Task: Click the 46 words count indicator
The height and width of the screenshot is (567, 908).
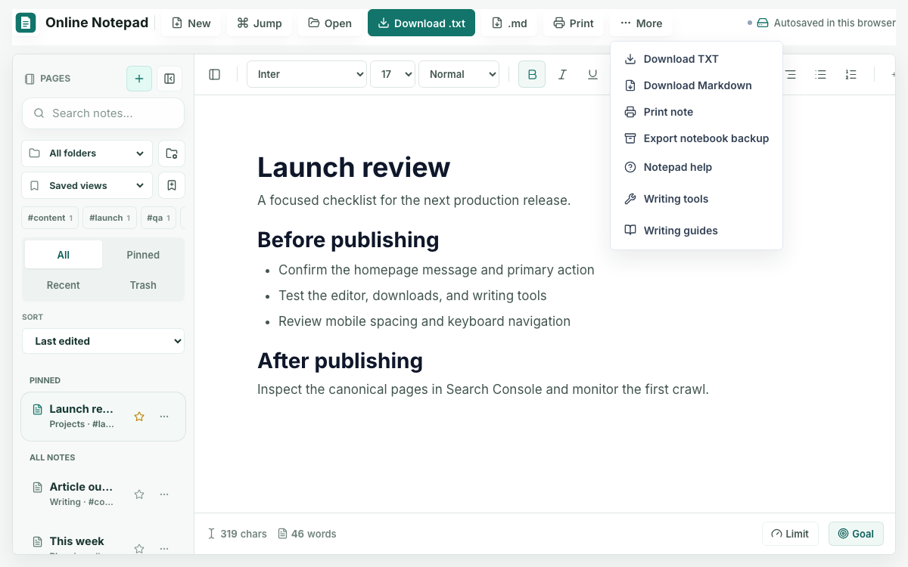Action: click(307, 534)
